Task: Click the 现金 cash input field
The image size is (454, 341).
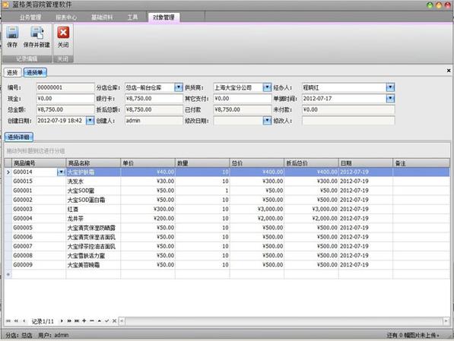Action: pyautogui.click(x=65, y=98)
